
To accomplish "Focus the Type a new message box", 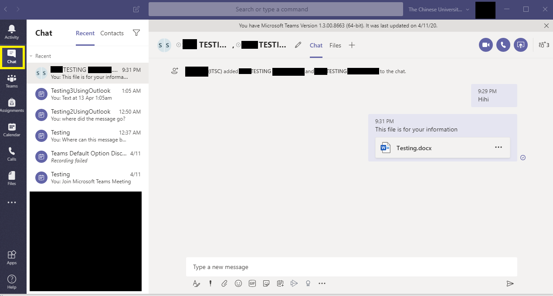I will coord(351,267).
